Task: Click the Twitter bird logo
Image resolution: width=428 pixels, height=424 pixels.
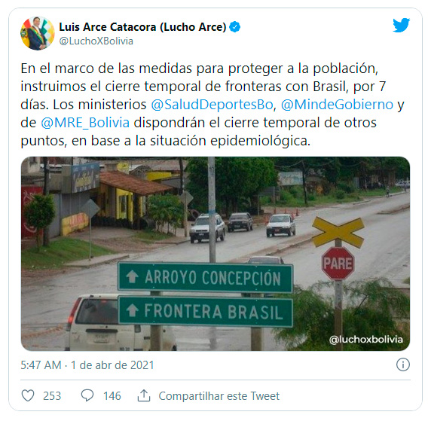Action: (x=401, y=25)
